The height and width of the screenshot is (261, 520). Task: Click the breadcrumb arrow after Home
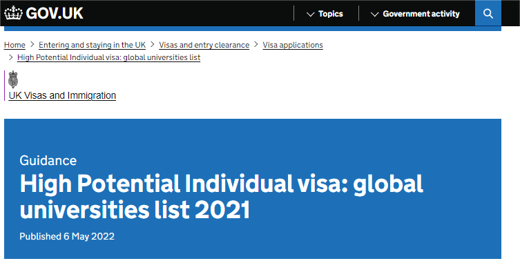[32, 44]
